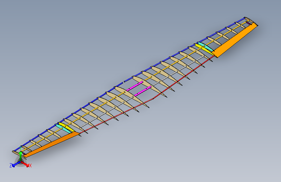Screen dimensions: 281x182
Task: Select the orange aileron at the lower-left wingtip
Action: (x=52, y=144)
